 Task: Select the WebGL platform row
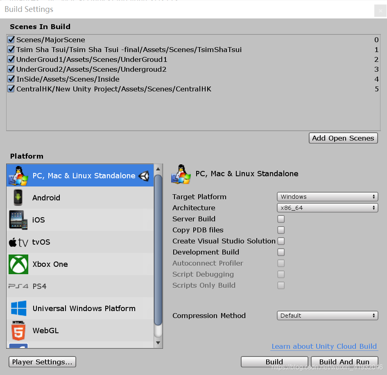[x=80, y=330]
